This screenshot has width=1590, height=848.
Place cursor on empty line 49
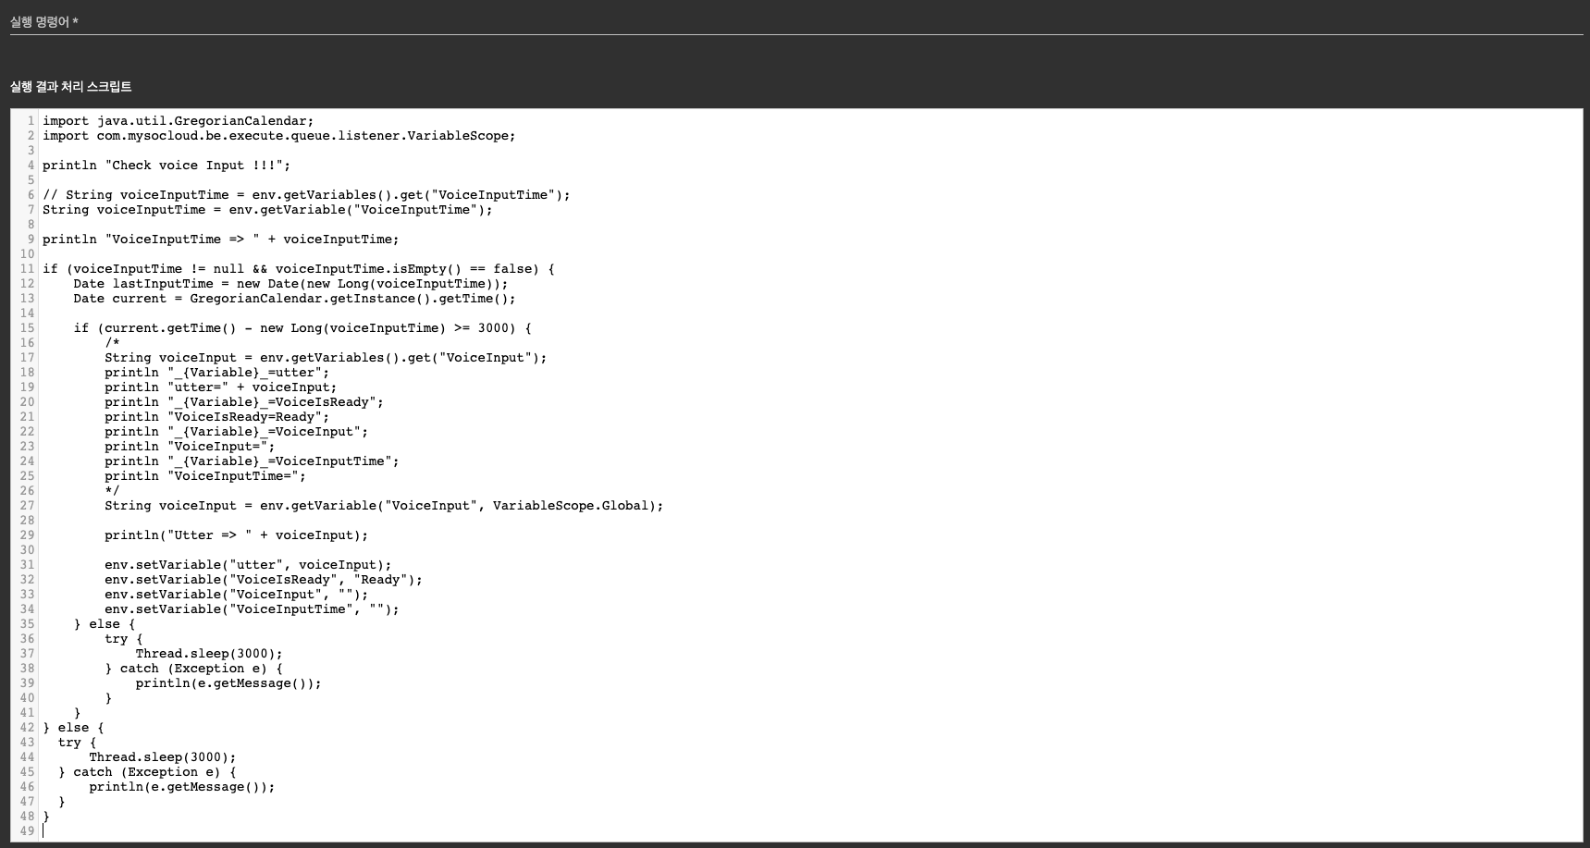tap(812, 831)
